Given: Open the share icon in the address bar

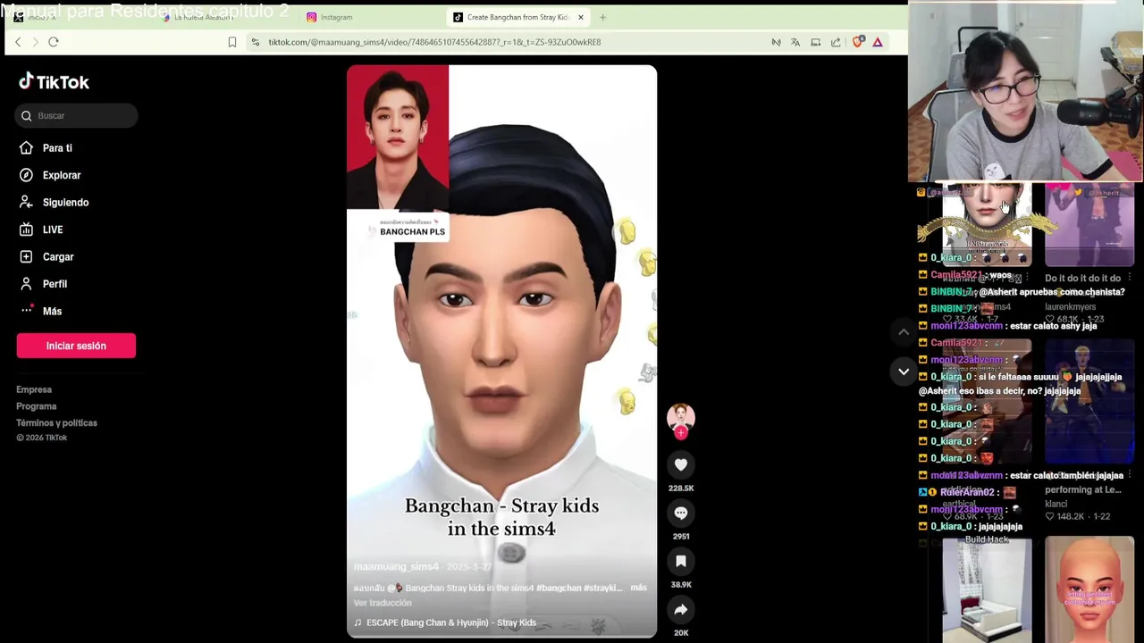Looking at the screenshot, I should pos(836,42).
